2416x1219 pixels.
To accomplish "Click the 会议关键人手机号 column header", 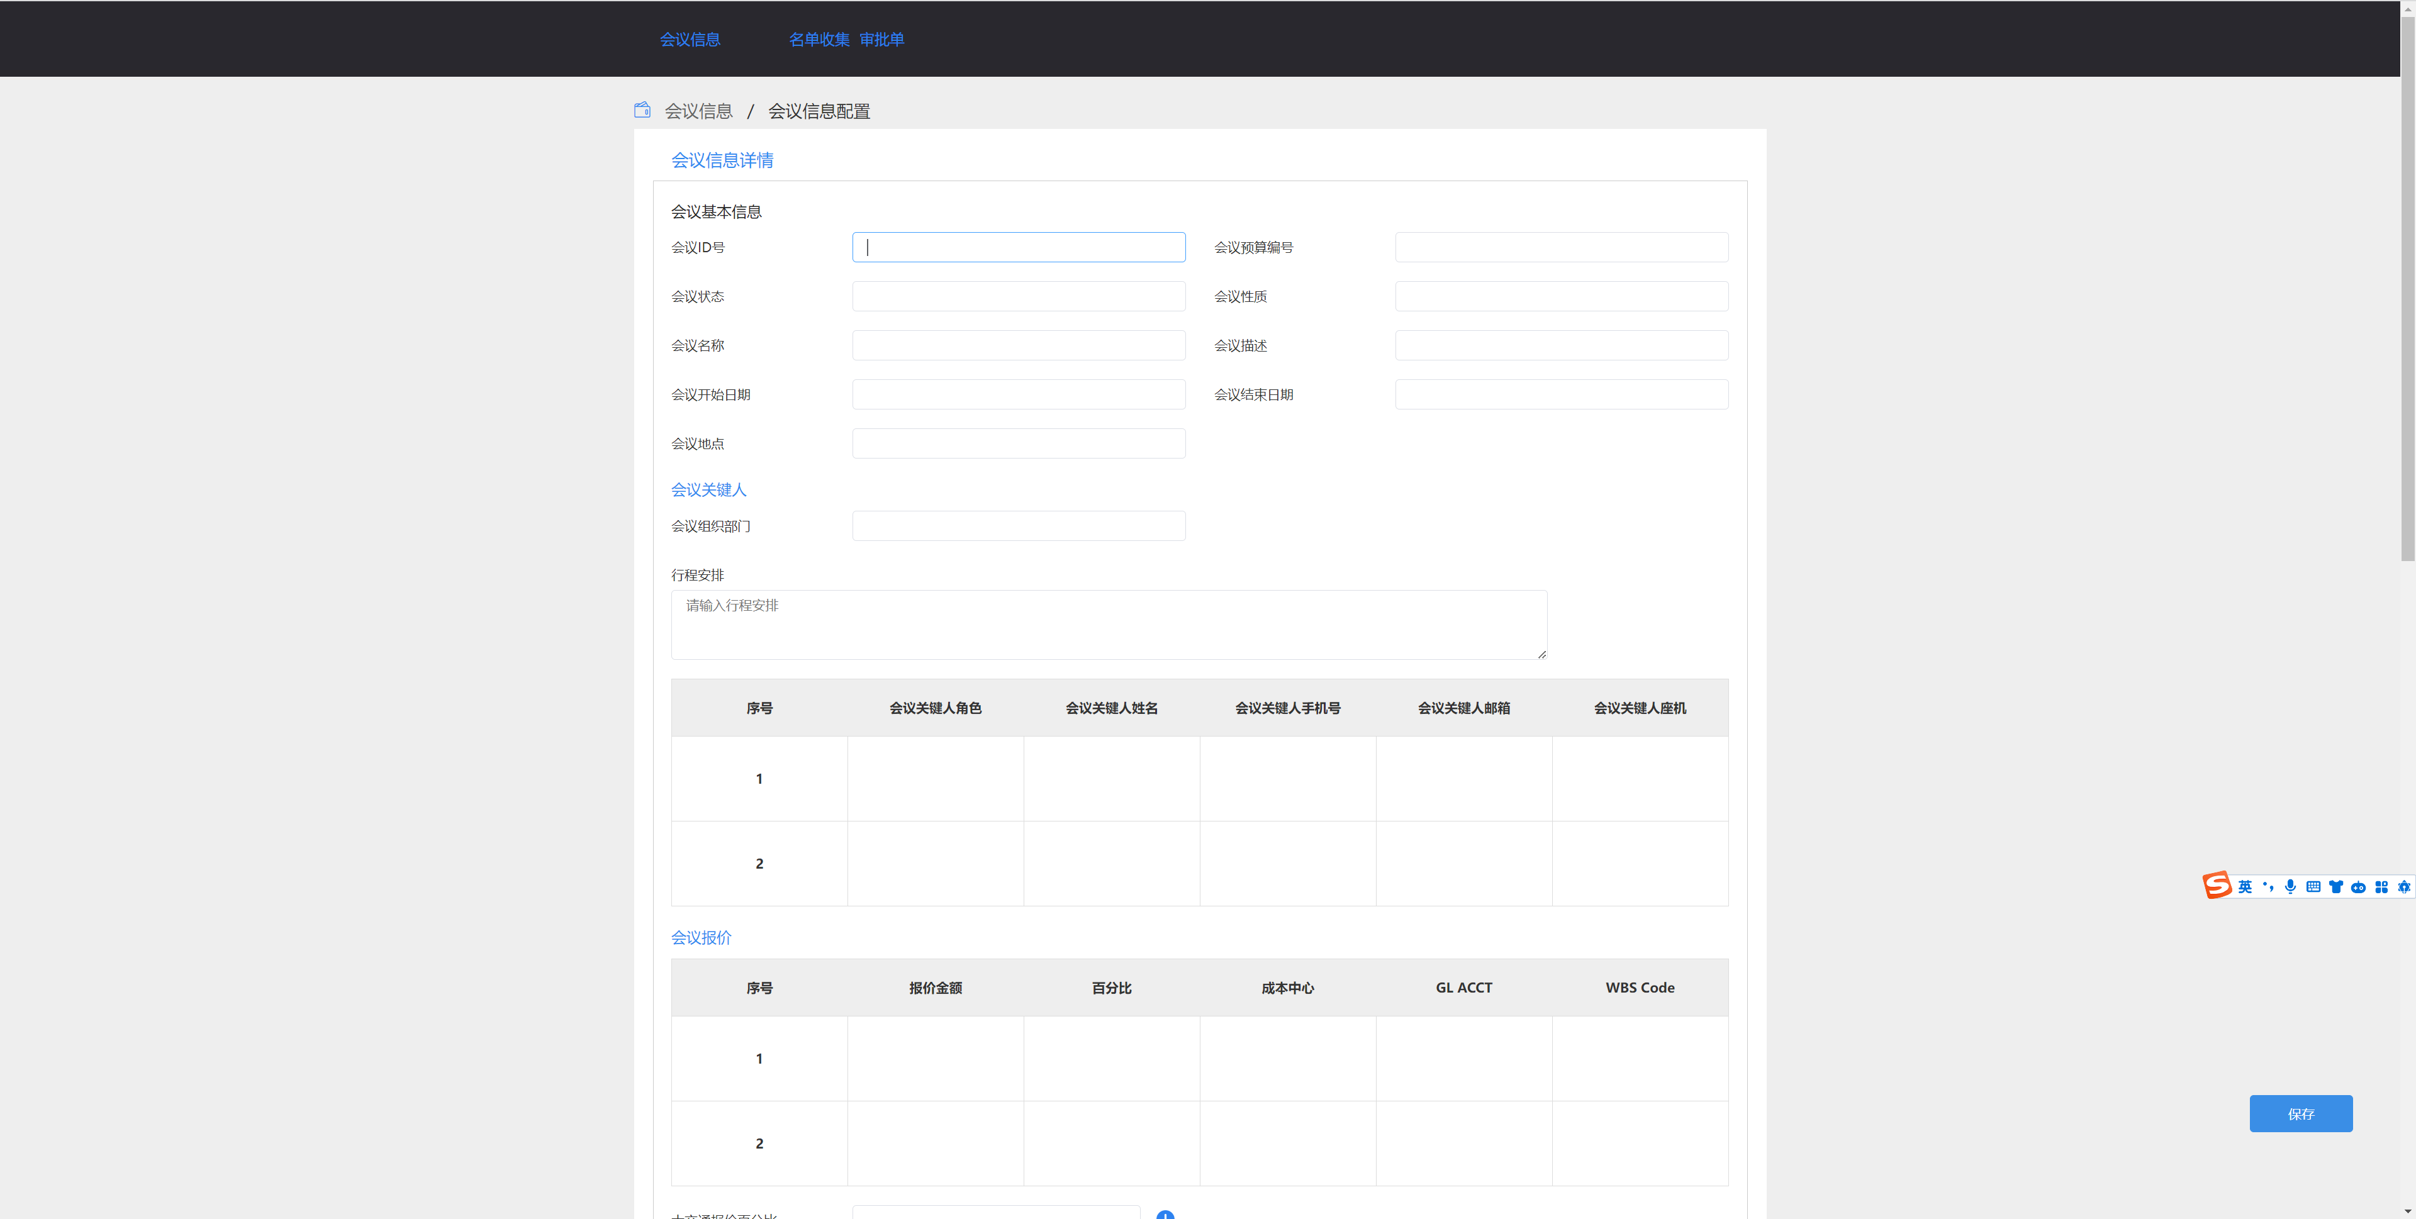I will [1288, 708].
